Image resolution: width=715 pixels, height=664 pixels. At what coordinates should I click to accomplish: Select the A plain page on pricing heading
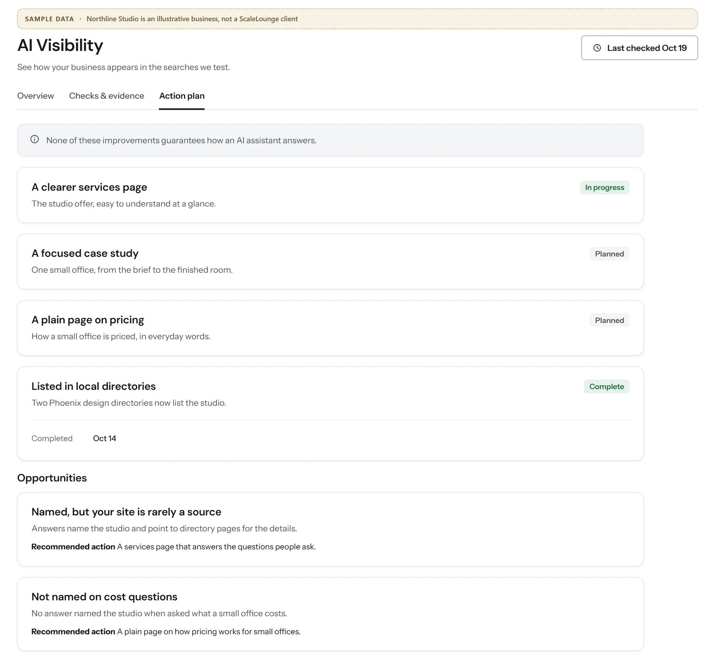point(88,320)
